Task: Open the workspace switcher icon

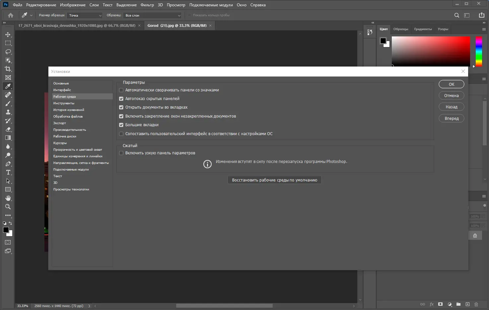Action: 467,15
